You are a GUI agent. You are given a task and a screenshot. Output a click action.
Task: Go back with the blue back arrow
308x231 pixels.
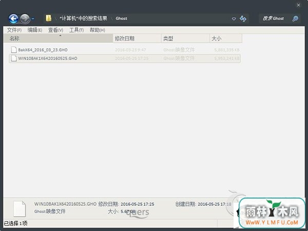point(13,18)
